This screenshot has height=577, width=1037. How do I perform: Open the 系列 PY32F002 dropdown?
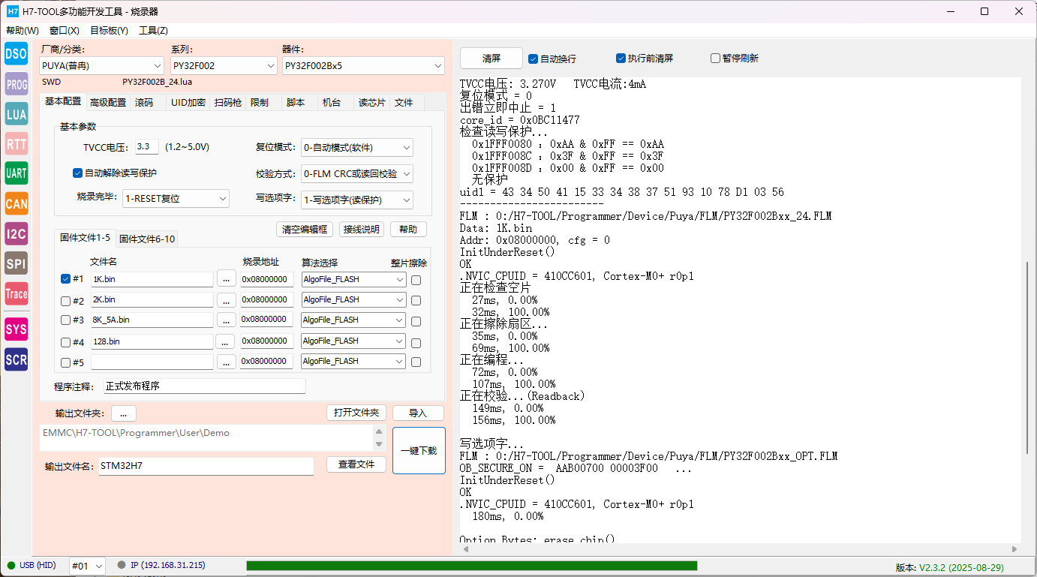(224, 66)
